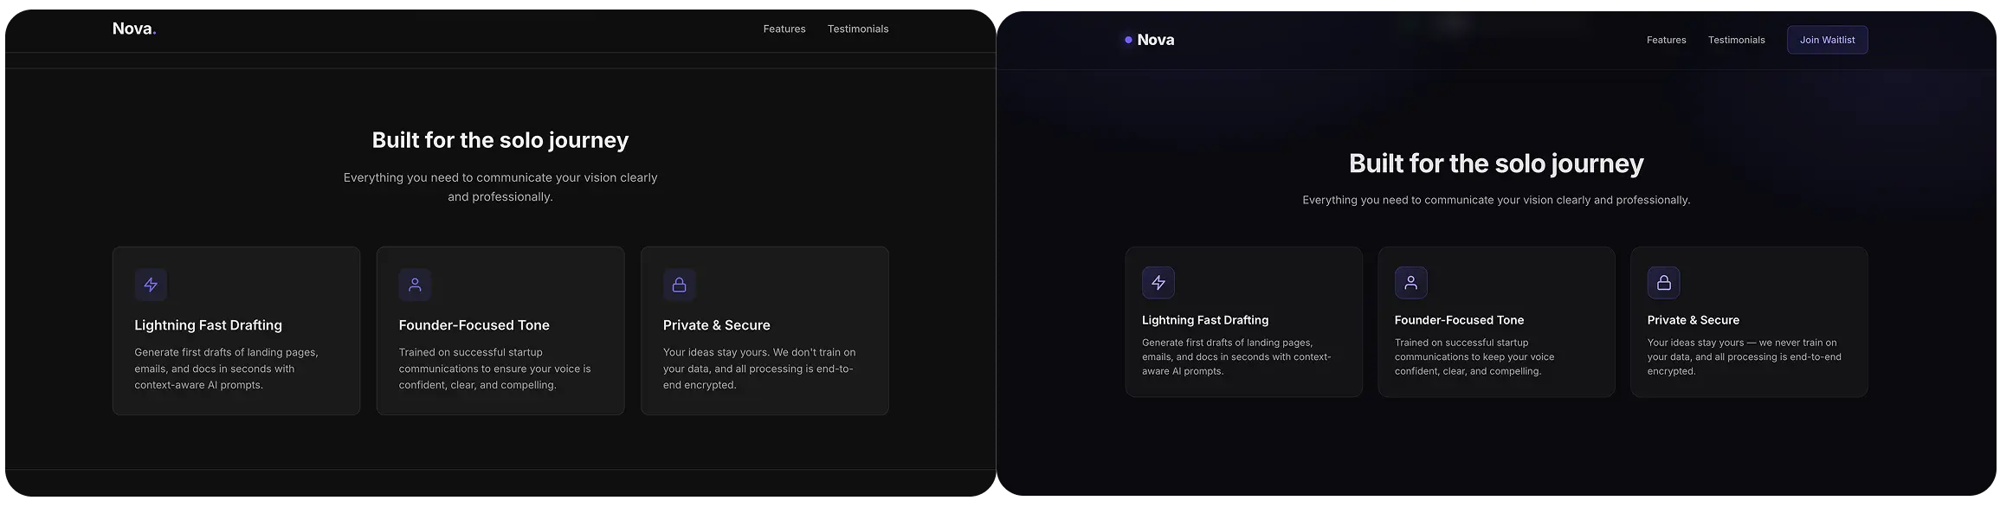
Task: Click the purple dot beside the Nova logo
Action: point(1128,40)
